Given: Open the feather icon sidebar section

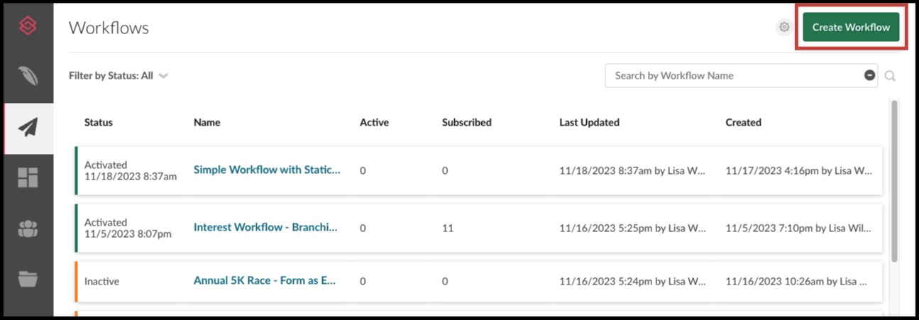Looking at the screenshot, I should (28, 77).
